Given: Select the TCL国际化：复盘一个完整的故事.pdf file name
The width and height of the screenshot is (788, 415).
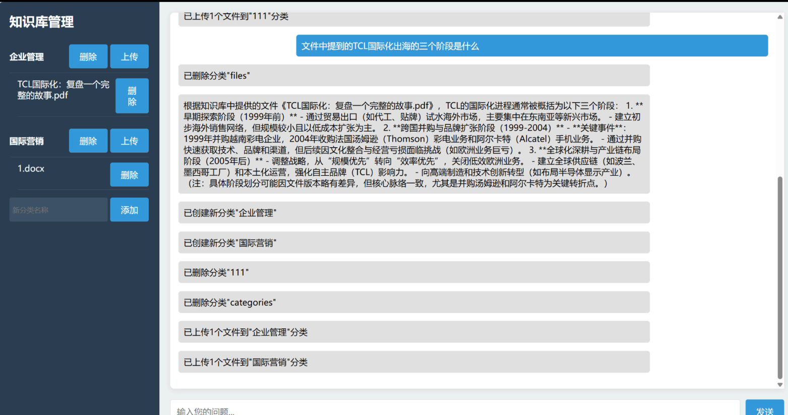Looking at the screenshot, I should (64, 90).
